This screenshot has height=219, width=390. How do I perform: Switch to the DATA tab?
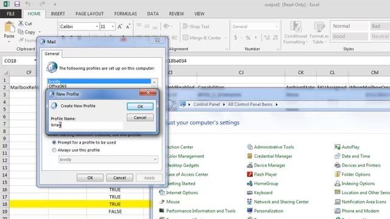pyautogui.click(x=153, y=13)
